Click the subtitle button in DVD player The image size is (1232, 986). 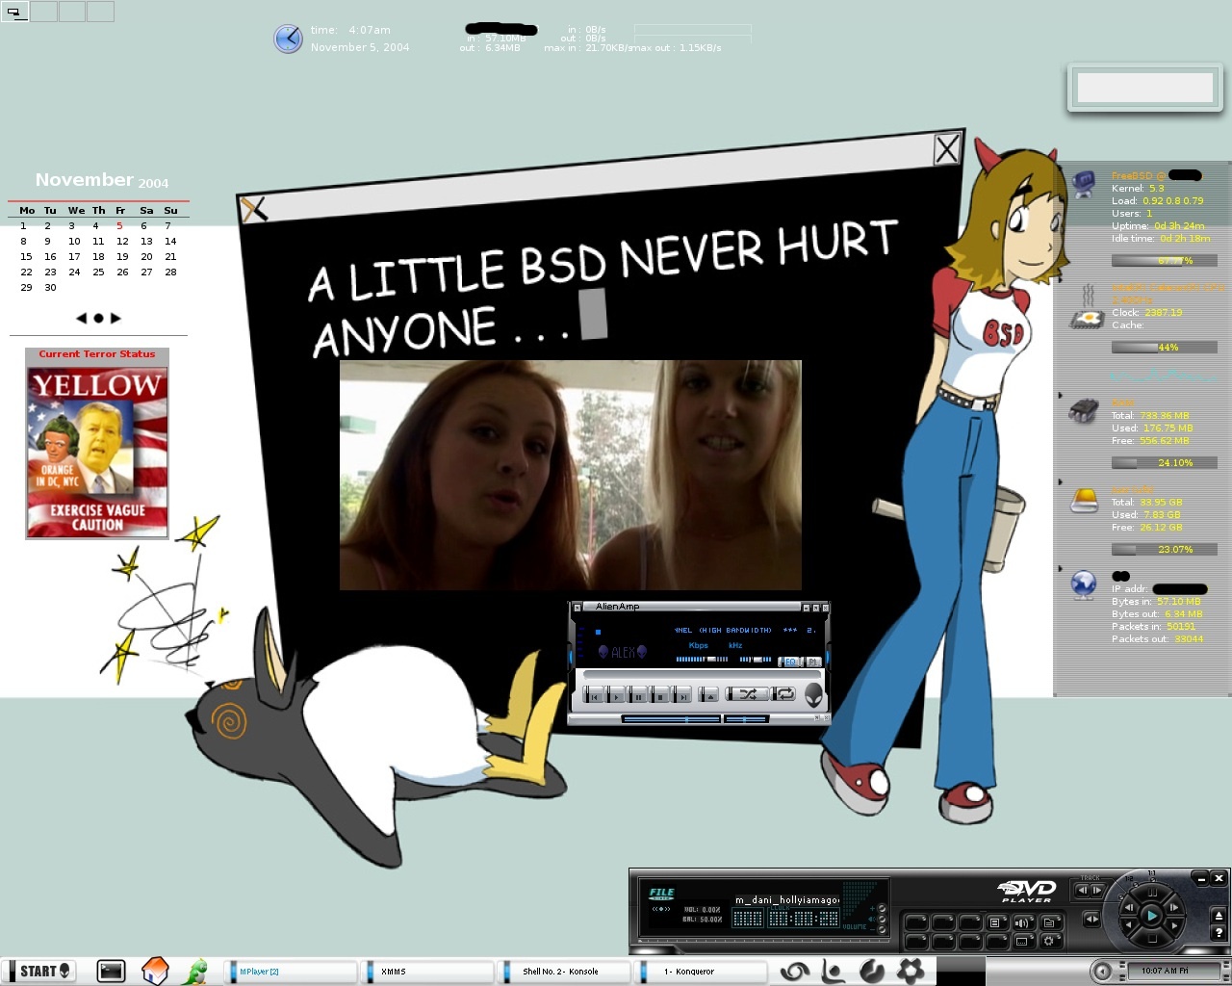[x=1023, y=941]
